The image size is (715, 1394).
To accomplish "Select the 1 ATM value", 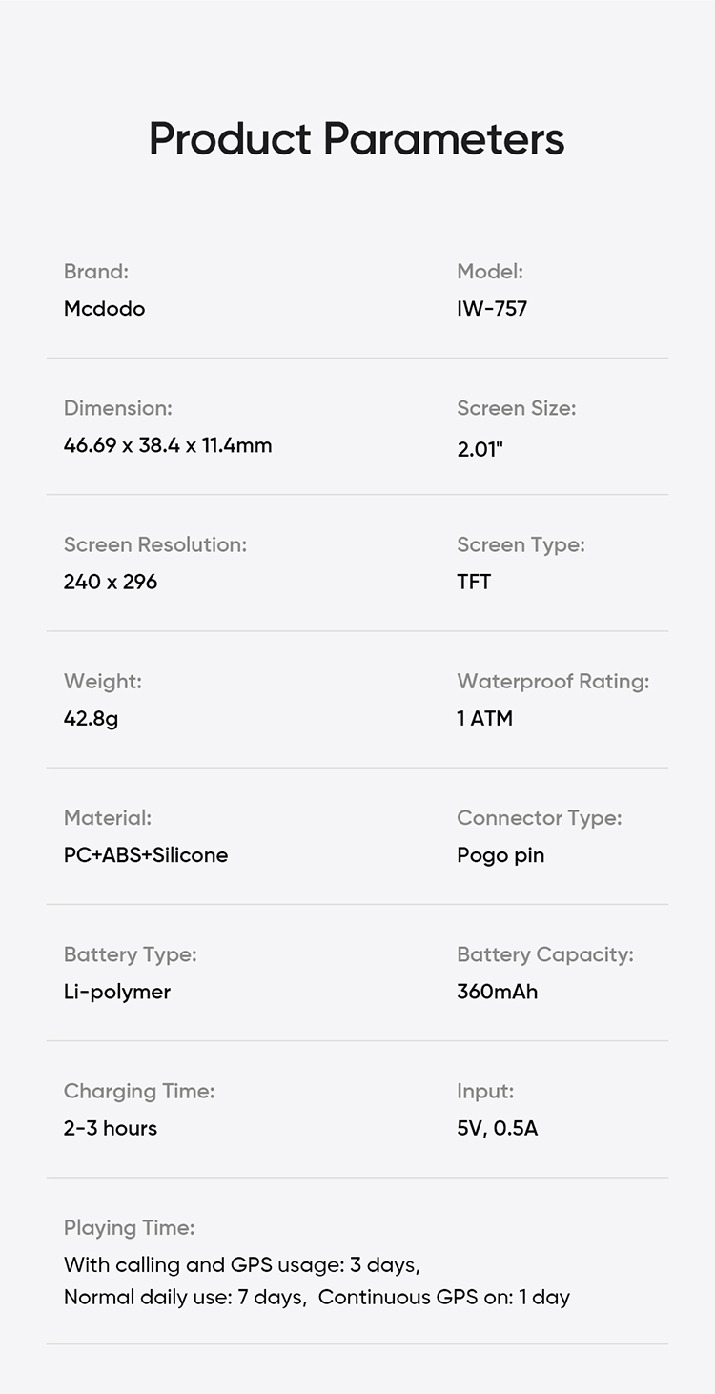I will (x=484, y=718).
